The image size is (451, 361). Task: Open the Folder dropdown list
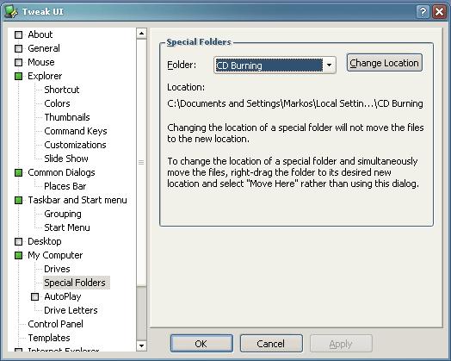[x=329, y=65]
